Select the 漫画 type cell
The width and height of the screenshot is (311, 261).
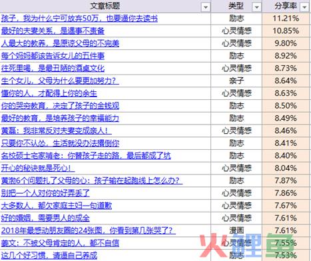pos(236,230)
